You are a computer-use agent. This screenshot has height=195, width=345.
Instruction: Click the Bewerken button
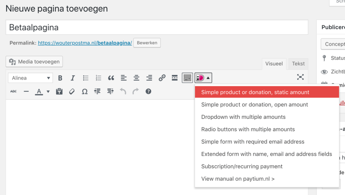tap(147, 43)
